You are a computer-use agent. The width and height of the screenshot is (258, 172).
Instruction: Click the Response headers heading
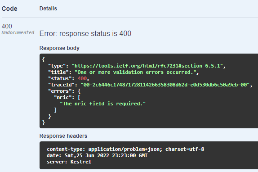click(63, 136)
